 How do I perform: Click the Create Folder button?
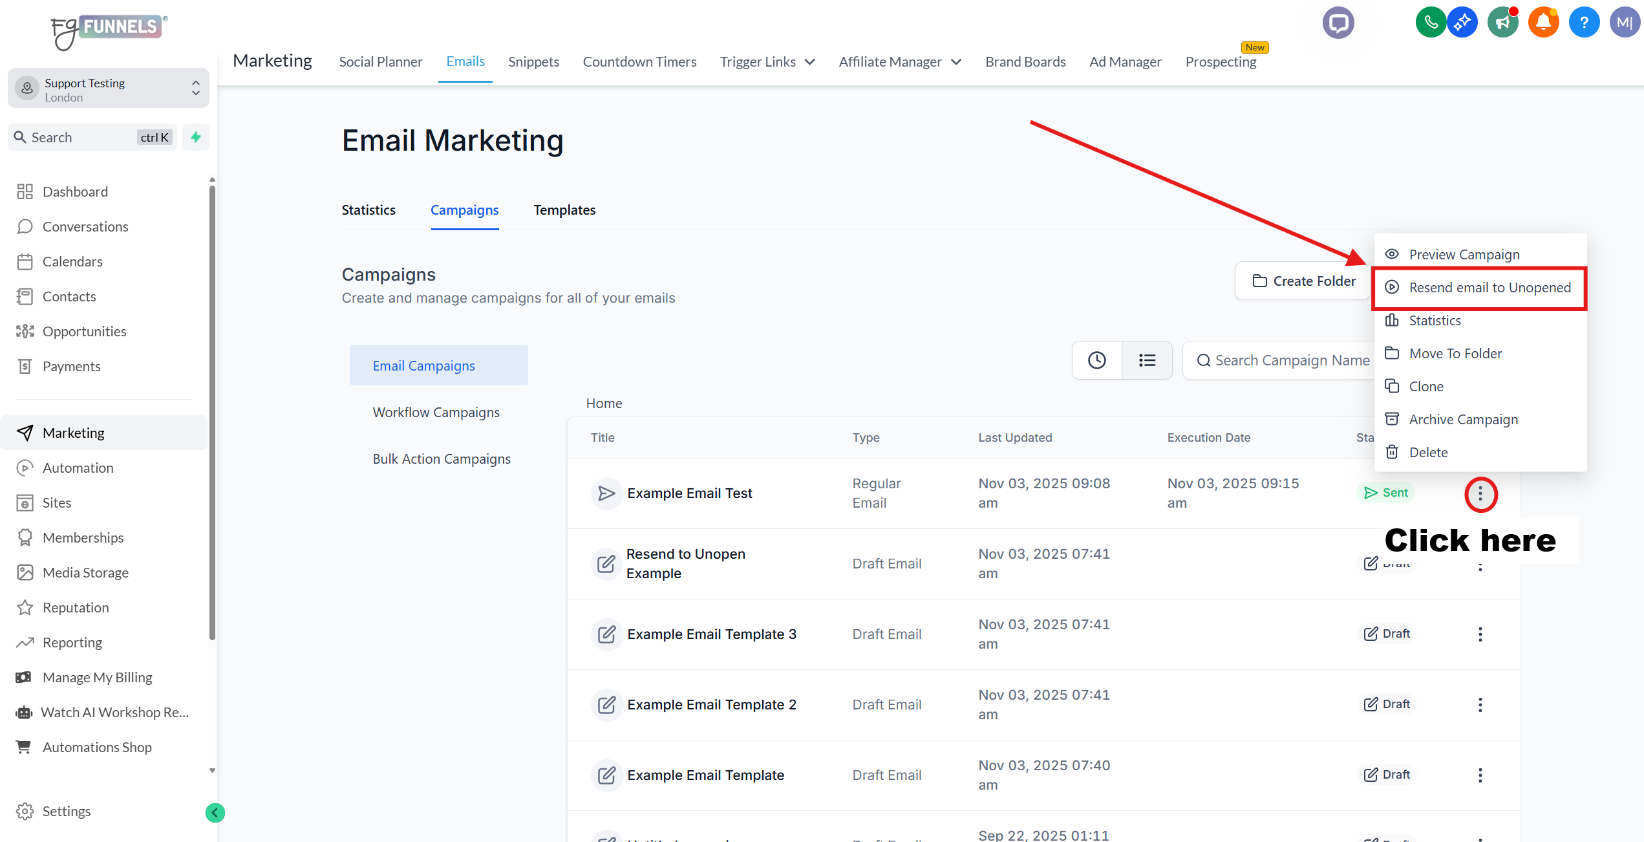(x=1304, y=281)
